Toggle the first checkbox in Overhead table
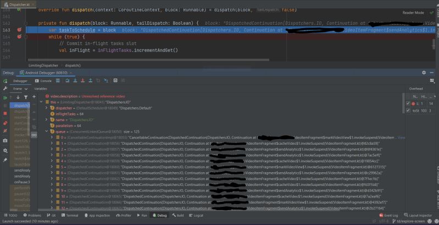 pos(408,103)
